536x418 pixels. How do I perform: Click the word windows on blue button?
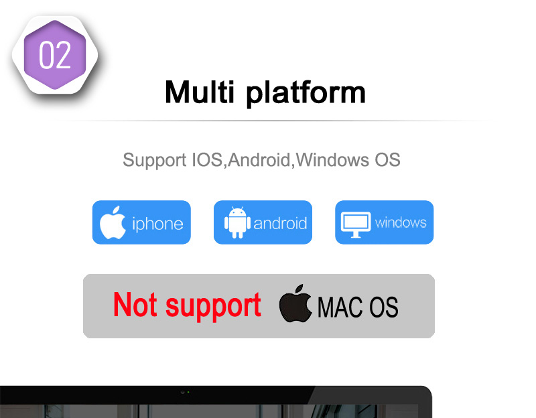(401, 223)
